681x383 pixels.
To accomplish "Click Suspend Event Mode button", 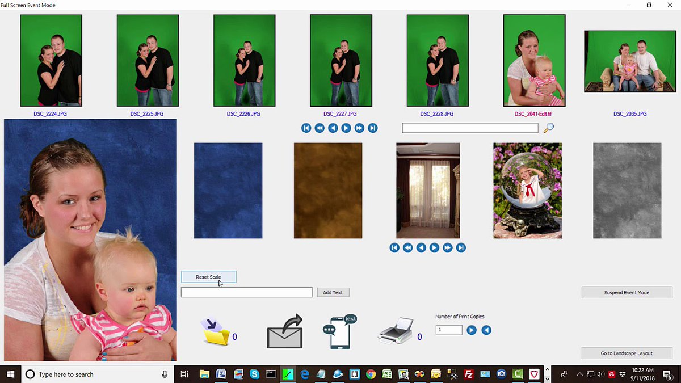I will 627,293.
